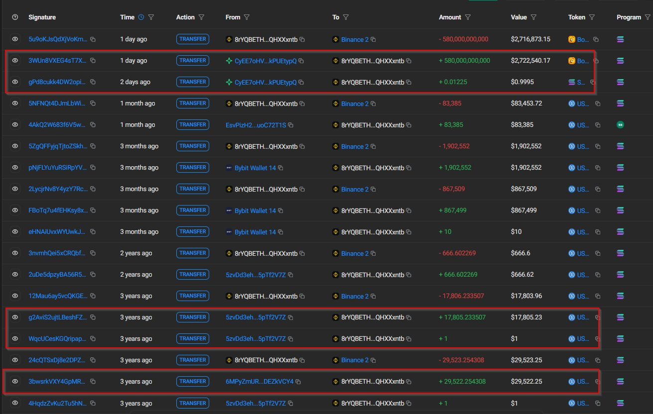Copy To address in WqcUCesKGQripap row

pyautogui.click(x=409, y=339)
